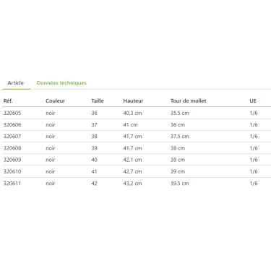271x271 pixels.
Task: Open the Article tab
Action: (x=16, y=83)
